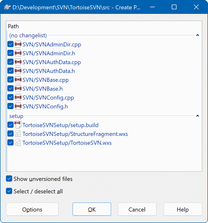Click the file icon of SVN/SVNBase.cpp
The image size is (208, 223).
tap(18, 80)
